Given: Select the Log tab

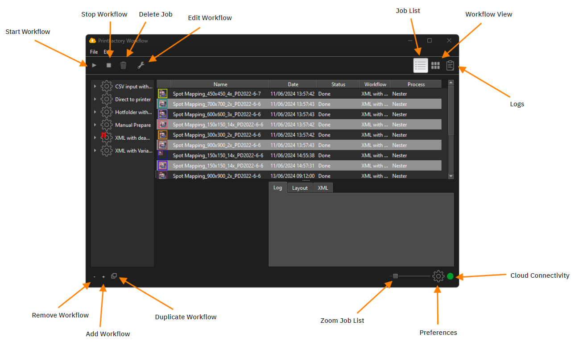Looking at the screenshot, I should (x=278, y=188).
